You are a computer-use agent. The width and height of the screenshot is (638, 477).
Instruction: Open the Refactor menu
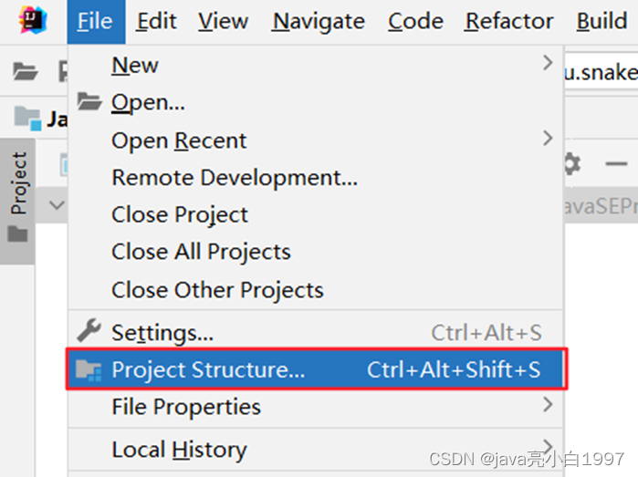pos(508,21)
